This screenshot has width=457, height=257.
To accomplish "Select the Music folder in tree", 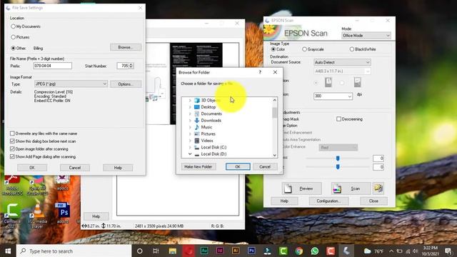I will pos(206,127).
